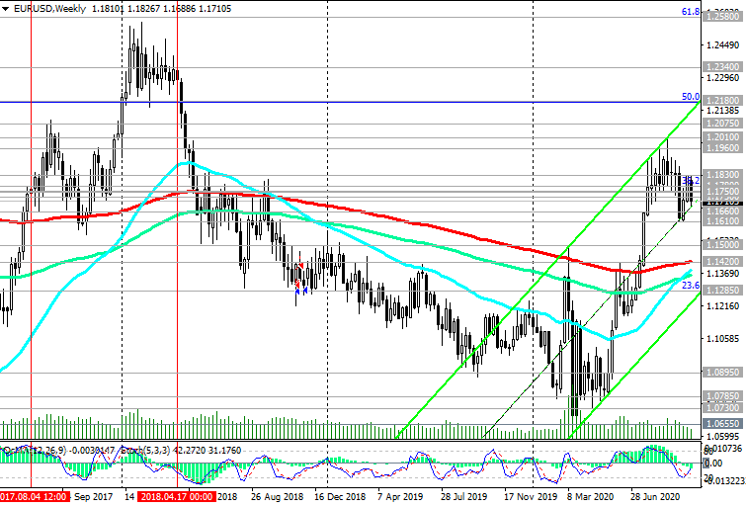Image resolution: width=746 pixels, height=507 pixels.
Task: Select the OHLC values 1.18101 1.18267 1.16886 1.17105
Action: [x=161, y=9]
